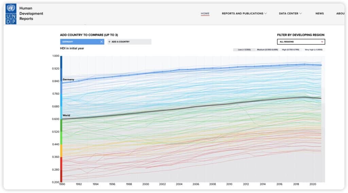The image size is (348, 193).
Task: Click the 2020 year marker on x-axis
Action: [x=313, y=184]
